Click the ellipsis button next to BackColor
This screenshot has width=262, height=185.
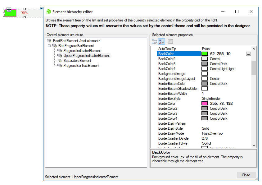pyautogui.click(x=248, y=53)
